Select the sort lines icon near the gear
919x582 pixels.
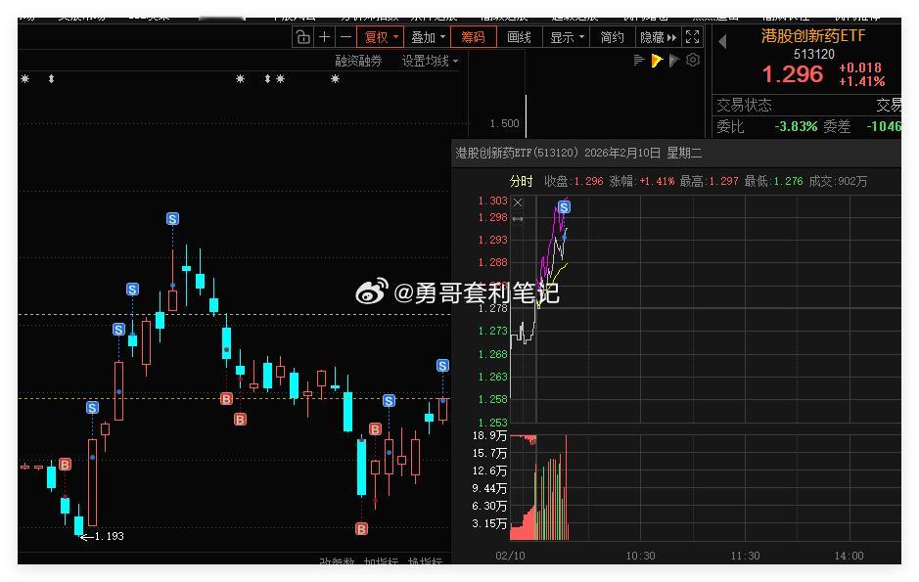click(638, 59)
